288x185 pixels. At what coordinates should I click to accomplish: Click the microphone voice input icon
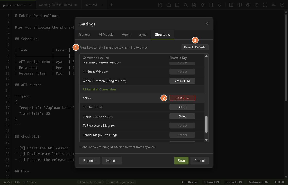click(220, 5)
